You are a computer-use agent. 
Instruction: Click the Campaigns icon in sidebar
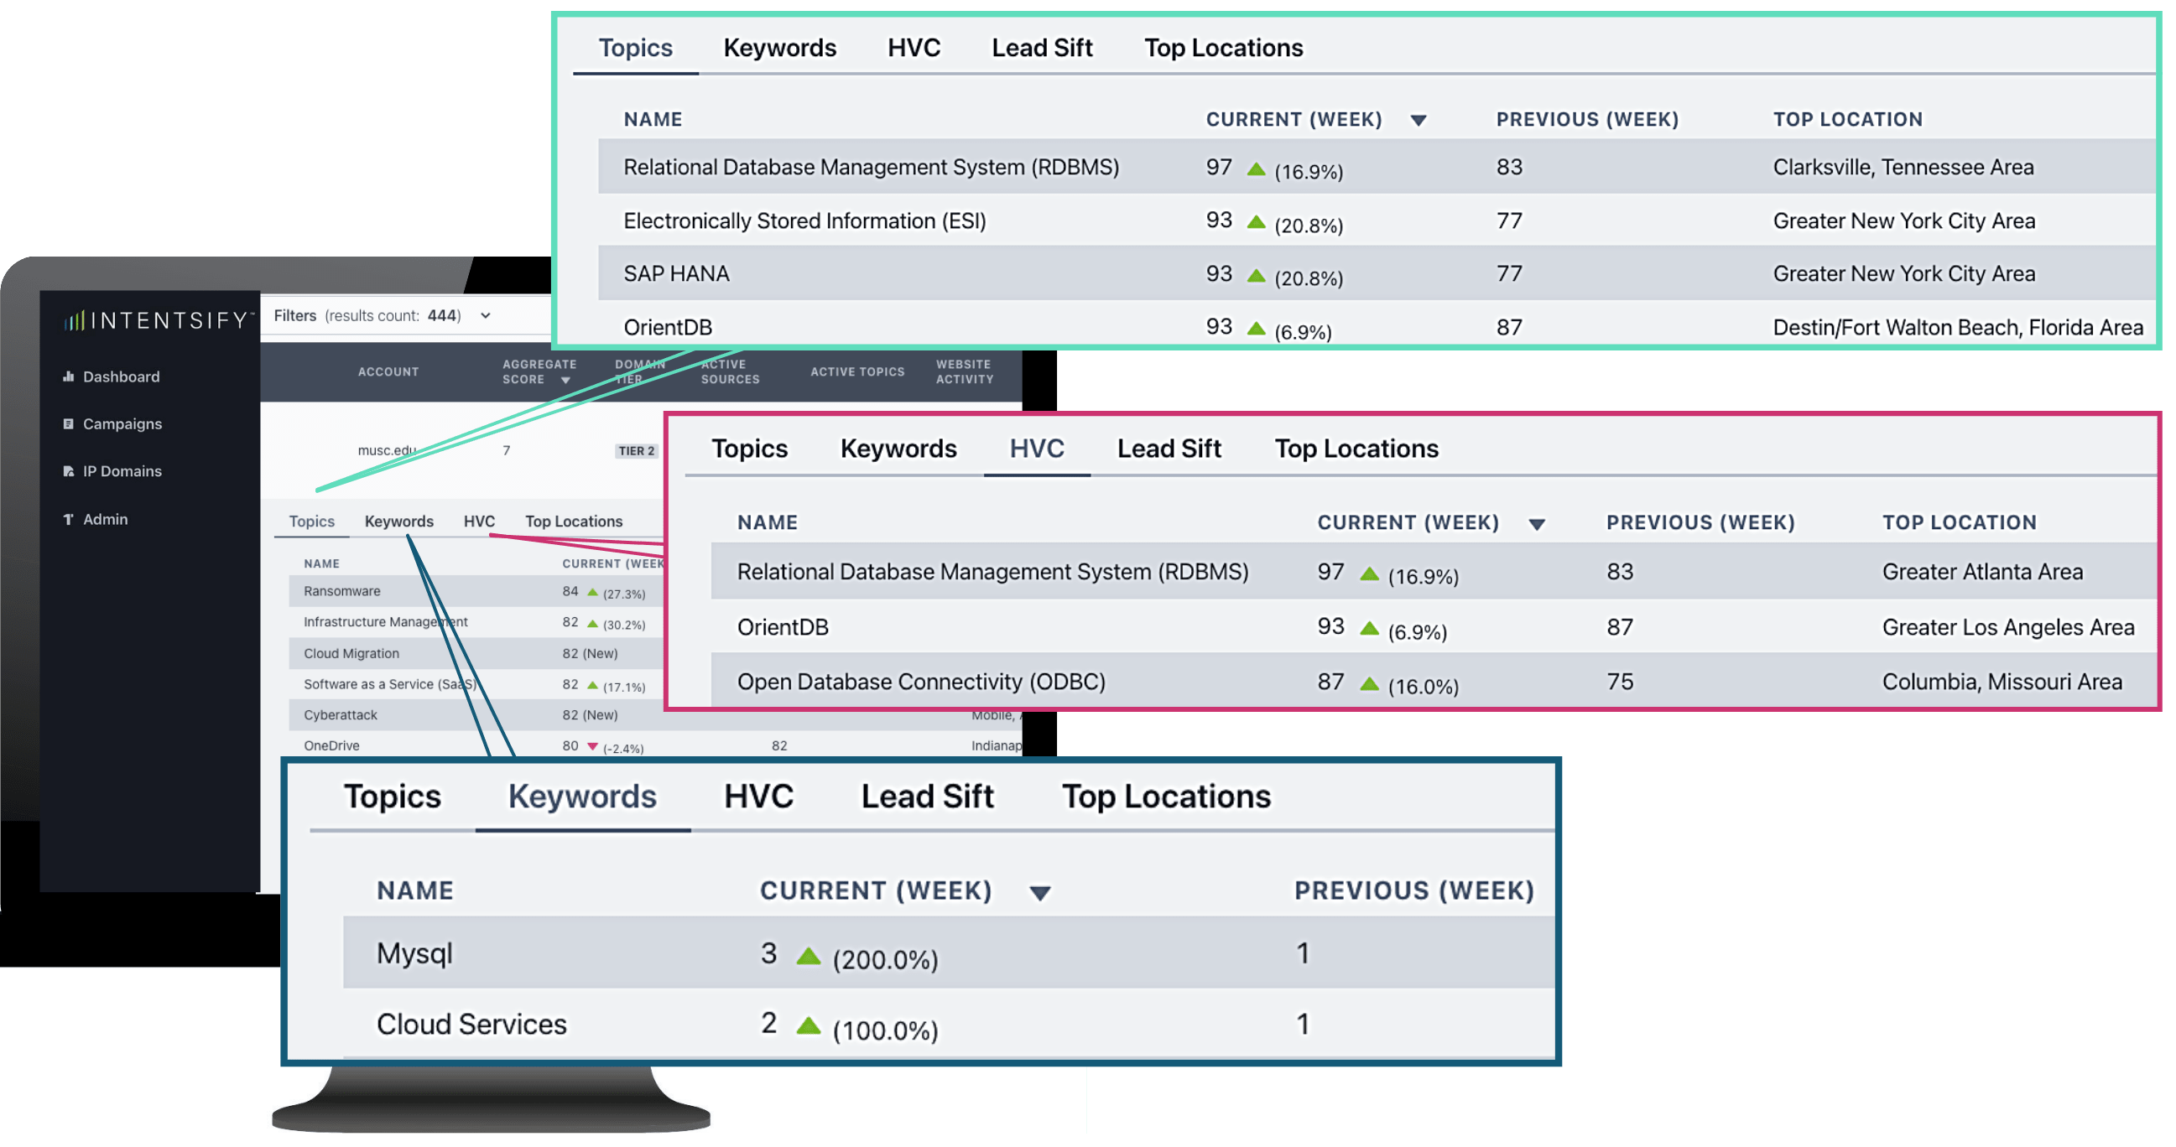(69, 423)
